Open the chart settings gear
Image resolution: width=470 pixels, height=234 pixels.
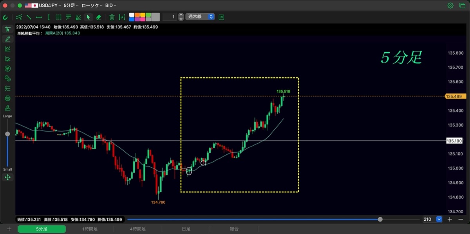tap(450, 5)
